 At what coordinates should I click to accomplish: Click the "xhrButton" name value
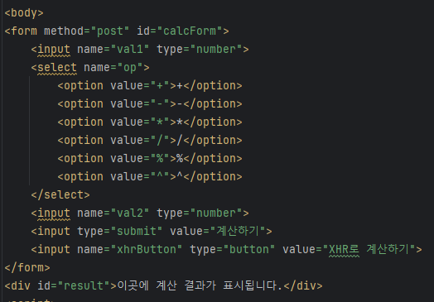click(x=147, y=249)
